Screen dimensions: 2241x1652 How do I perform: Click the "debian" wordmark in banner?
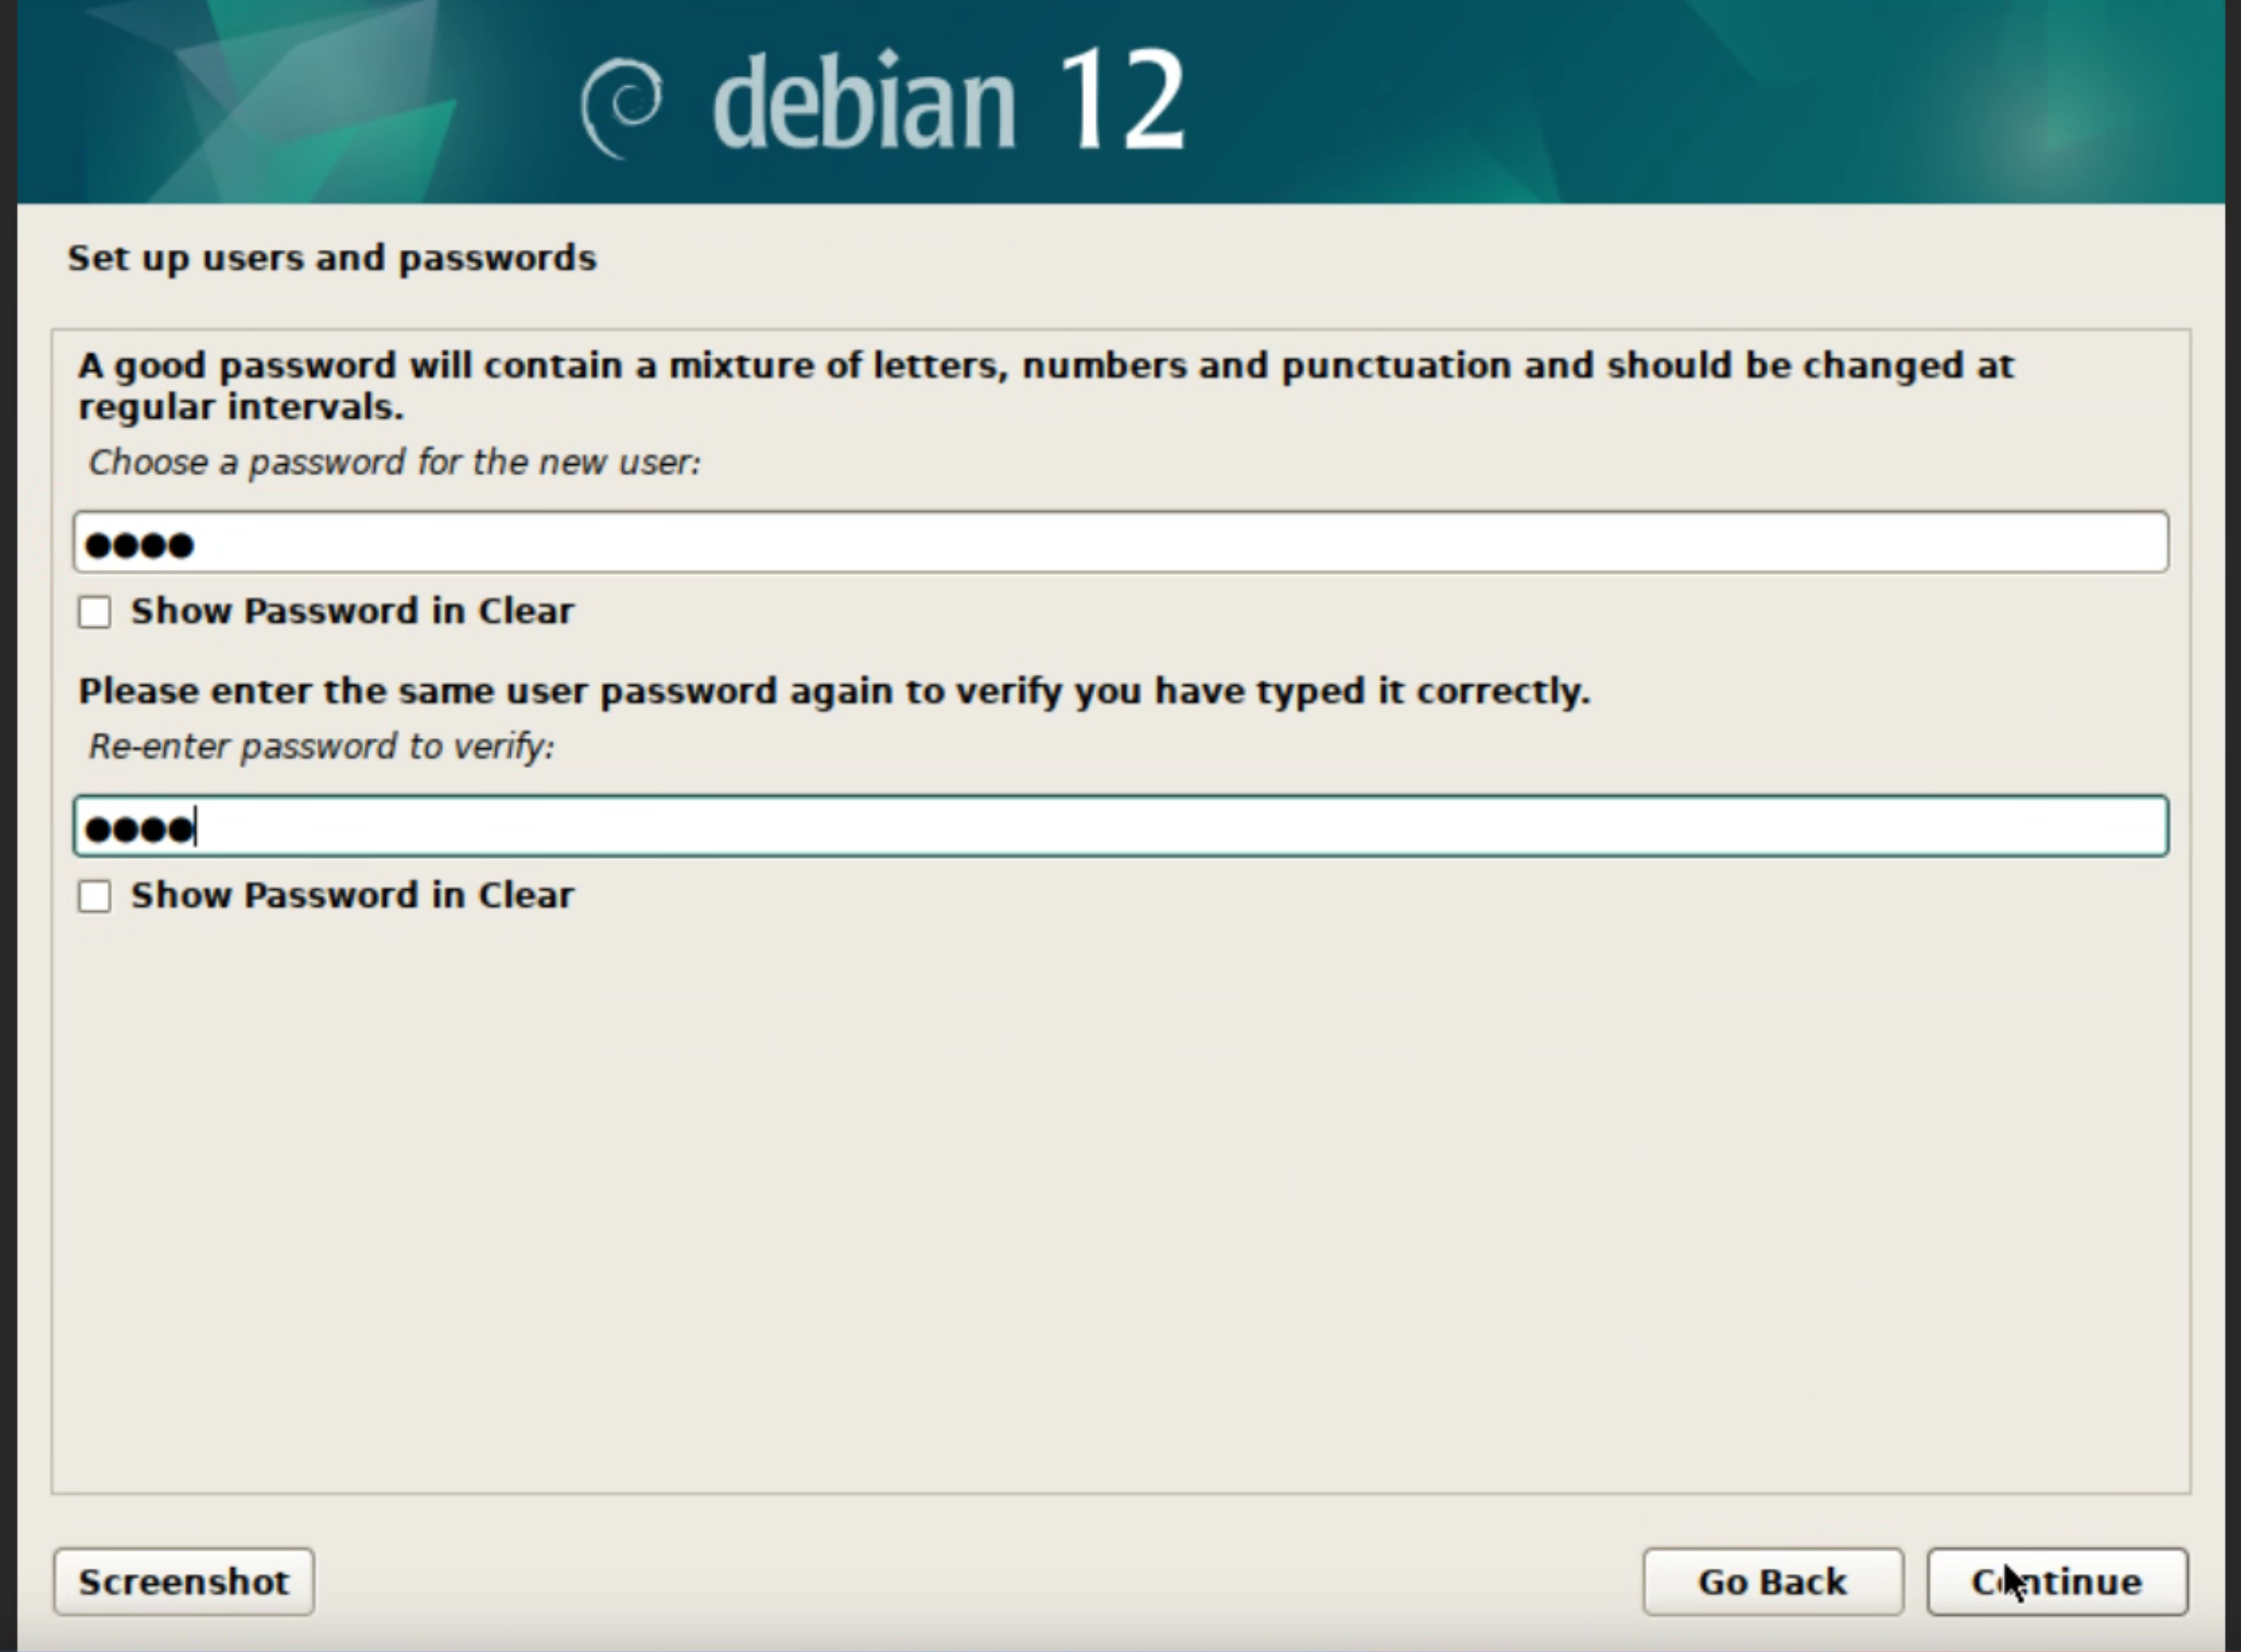click(x=864, y=101)
